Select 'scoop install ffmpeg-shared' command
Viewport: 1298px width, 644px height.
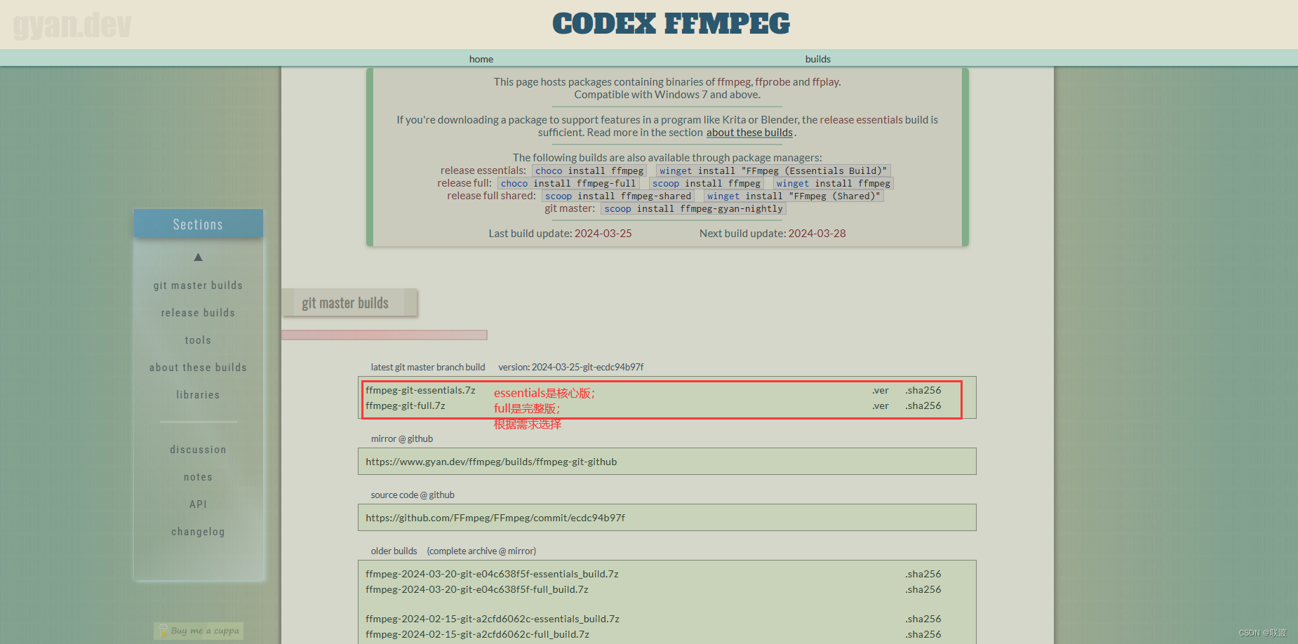(x=618, y=196)
